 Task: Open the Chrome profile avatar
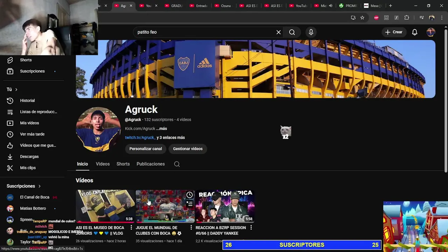(432, 18)
